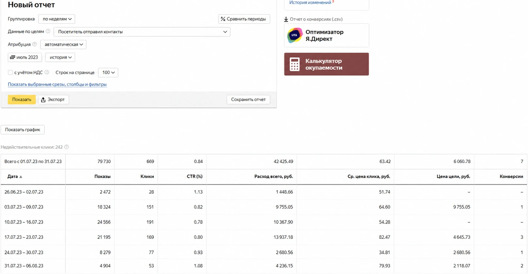Viewport: 528px width, 274px height.
Task: Open the Калькулятор окупаемости banner
Action: 327,64
